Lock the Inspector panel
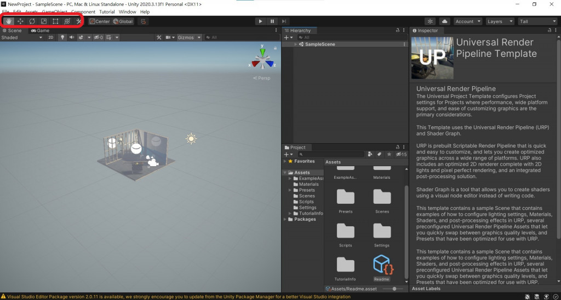This screenshot has width=561, height=300. [x=549, y=30]
